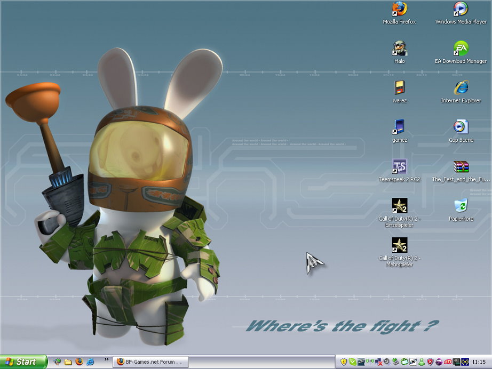
Task: Open the ATI tray icon
Action: (448, 362)
